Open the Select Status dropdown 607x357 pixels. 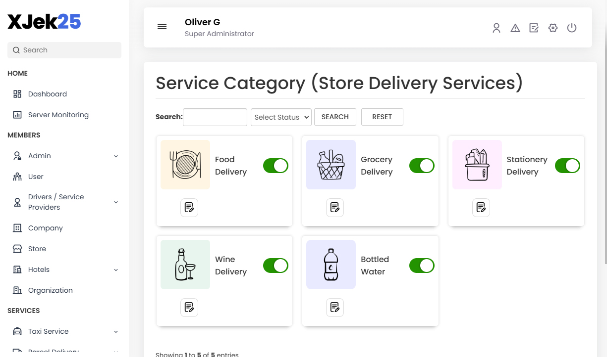pos(281,117)
